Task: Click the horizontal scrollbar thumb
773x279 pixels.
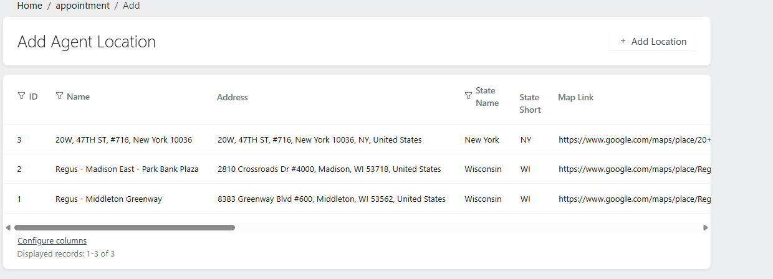Action: coord(125,228)
